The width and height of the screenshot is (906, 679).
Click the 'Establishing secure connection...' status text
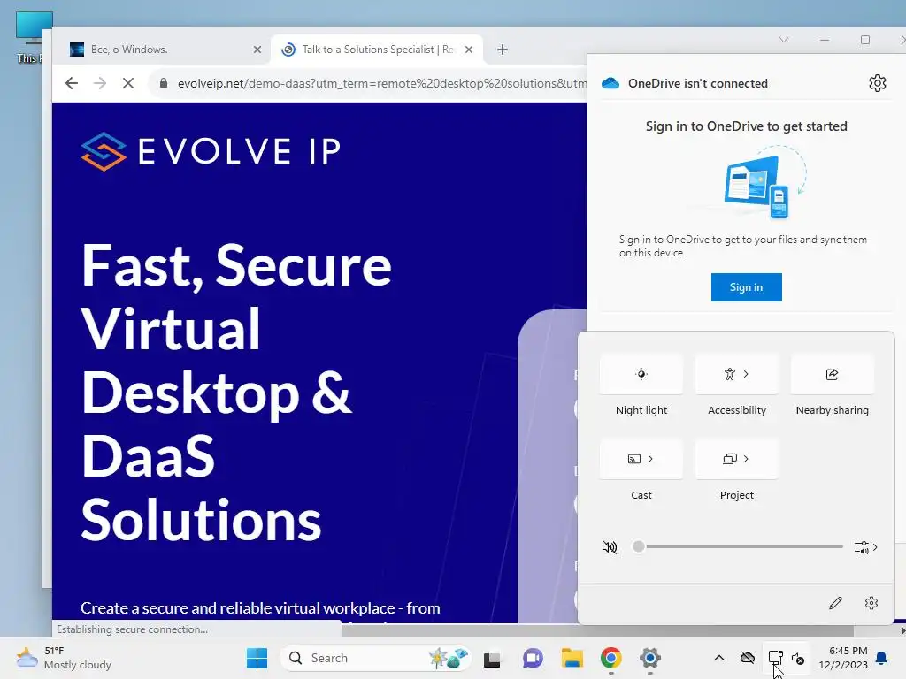133,629
